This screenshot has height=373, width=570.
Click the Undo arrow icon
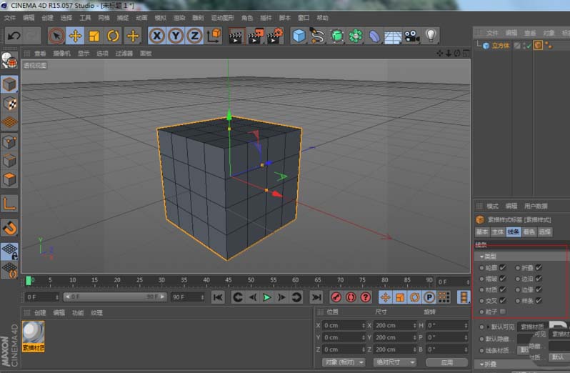14,35
